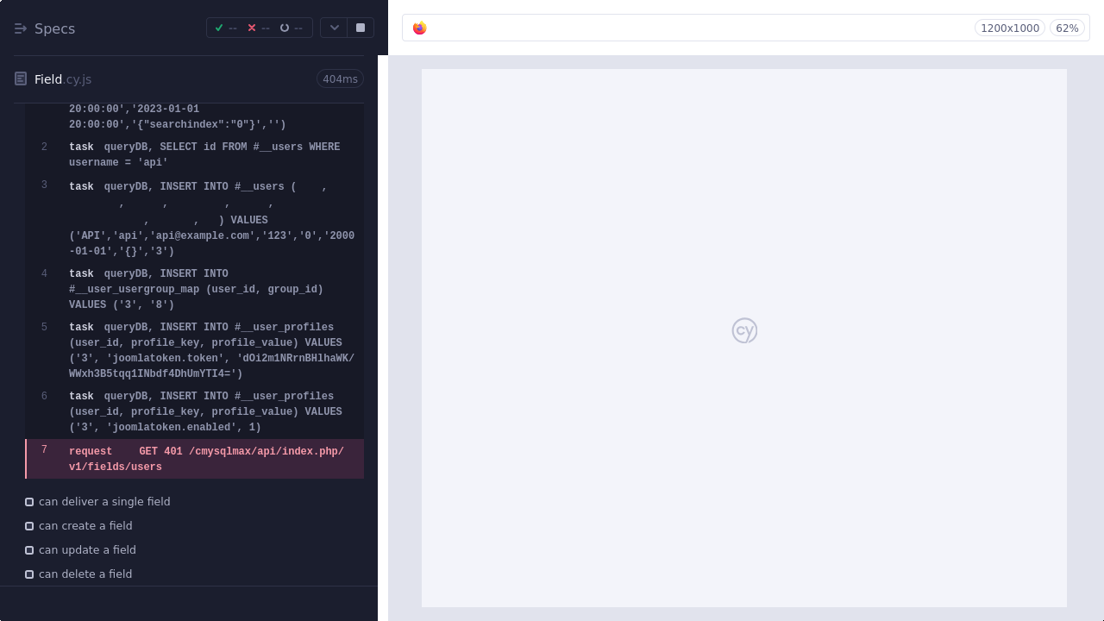Viewport: 1104px width, 621px height.
Task: Select command 4 INSERT INTO user_usergroup_map task
Action: 195,289
